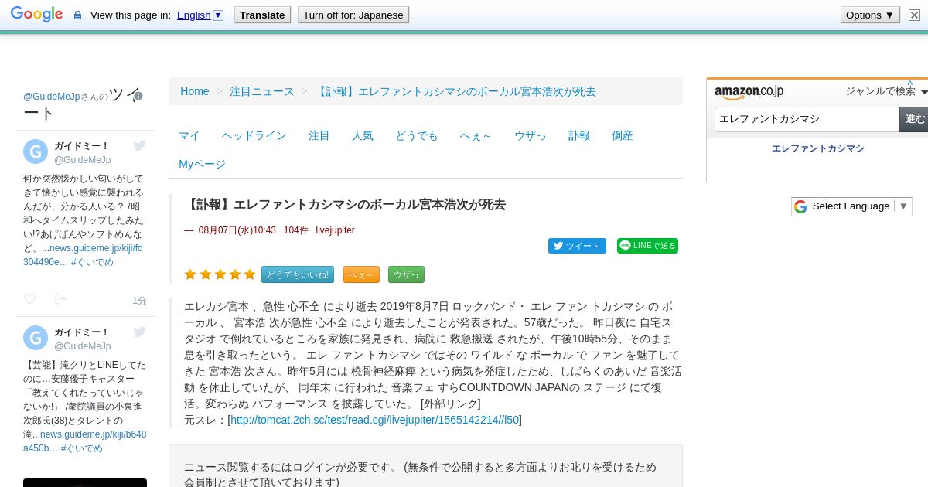
Task: Click the green ウザっ reaction button
Action: [x=406, y=274]
